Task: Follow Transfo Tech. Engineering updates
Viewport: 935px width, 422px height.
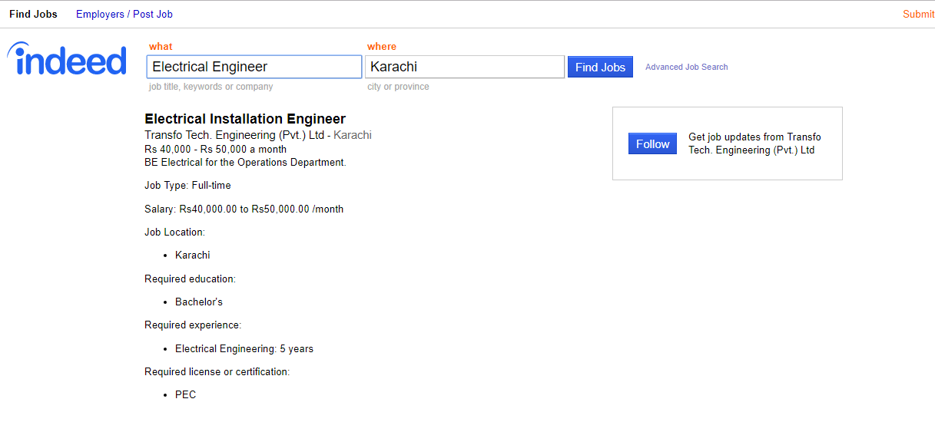Action: [653, 143]
